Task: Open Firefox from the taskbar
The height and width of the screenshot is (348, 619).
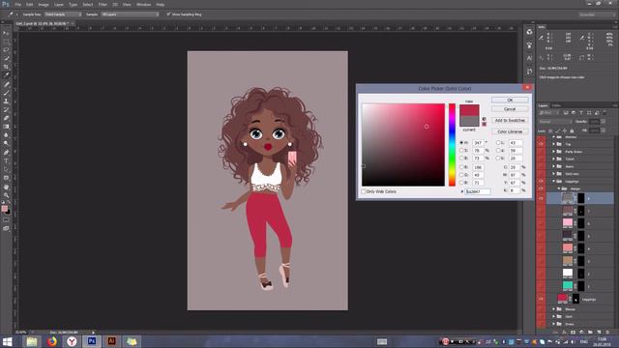Action: tap(51, 341)
